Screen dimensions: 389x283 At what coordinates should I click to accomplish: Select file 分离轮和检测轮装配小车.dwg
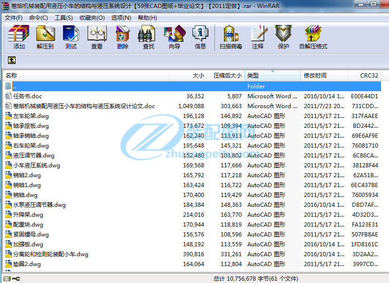[51, 254]
